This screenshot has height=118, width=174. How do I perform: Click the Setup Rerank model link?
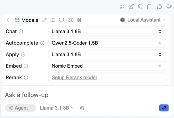(x=74, y=77)
